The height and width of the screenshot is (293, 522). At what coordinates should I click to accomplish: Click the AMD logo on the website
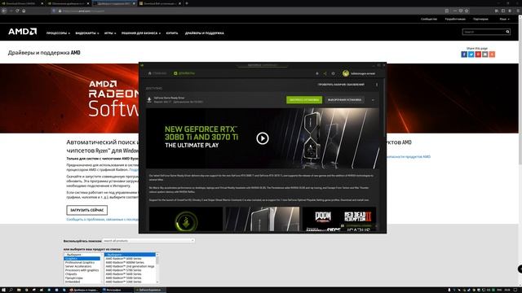pyautogui.click(x=23, y=32)
